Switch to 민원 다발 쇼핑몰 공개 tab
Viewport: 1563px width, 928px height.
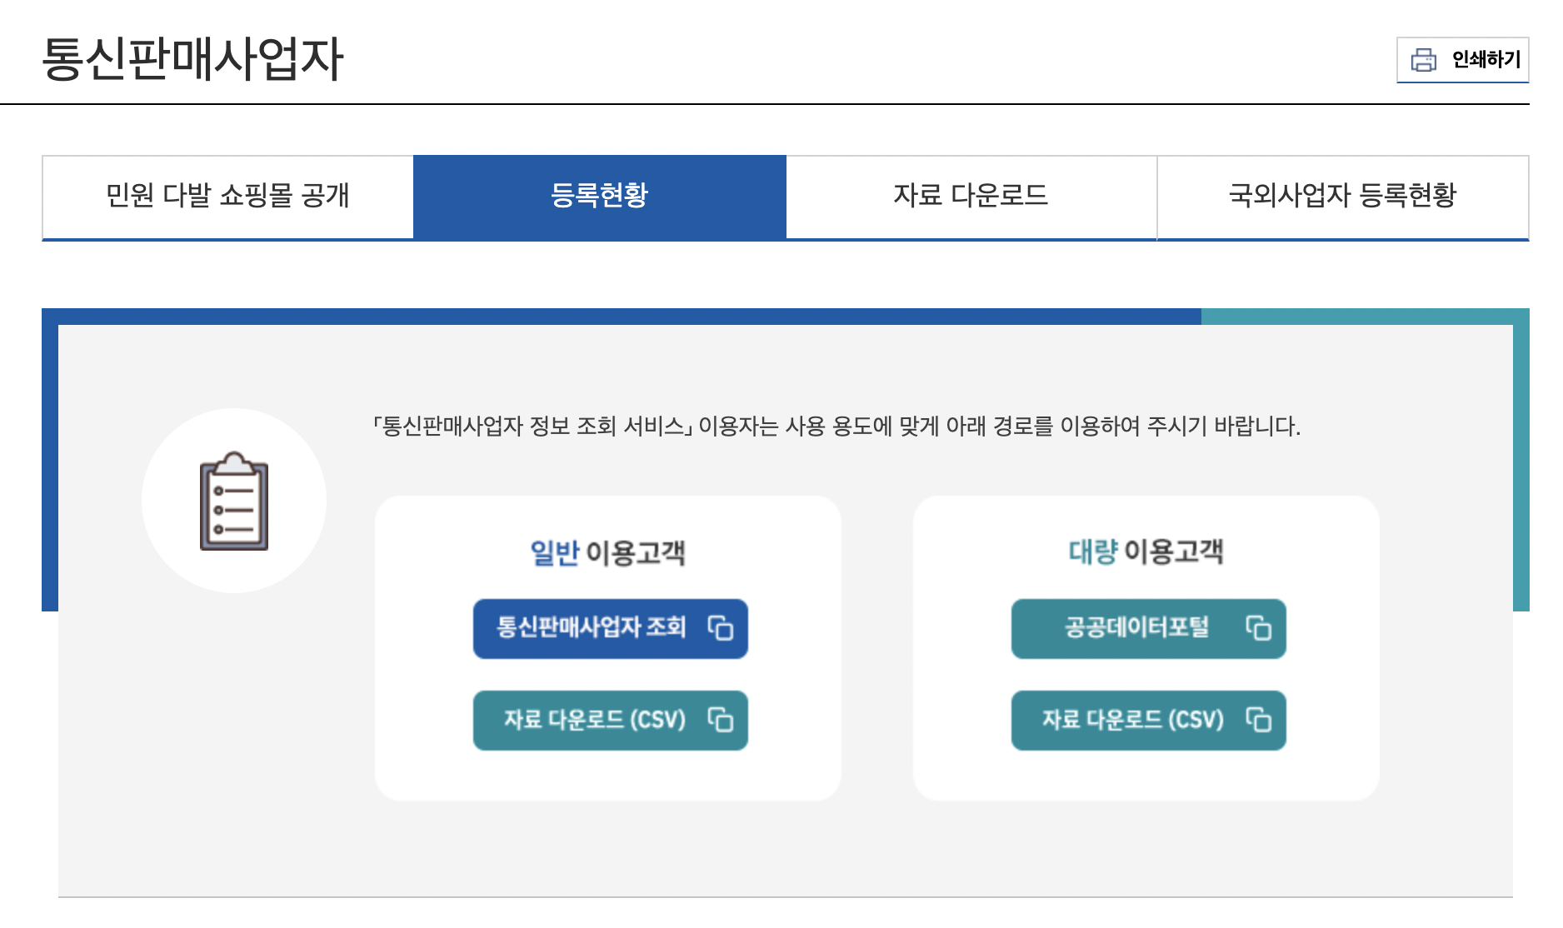(227, 197)
